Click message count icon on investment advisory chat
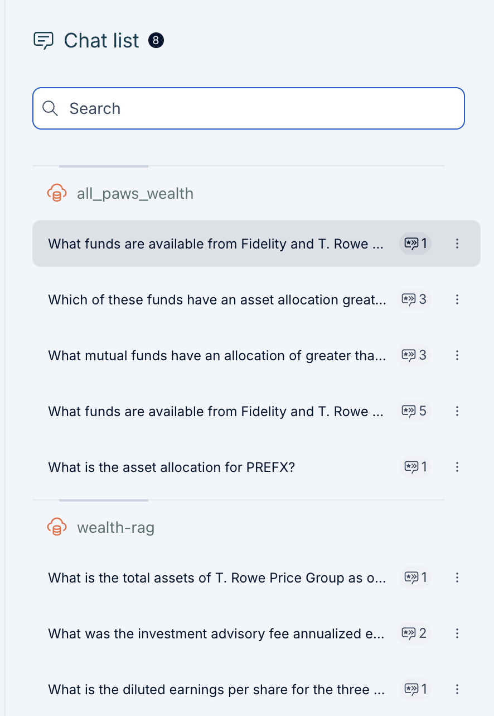Screen dimensions: 494x716 coord(411,633)
